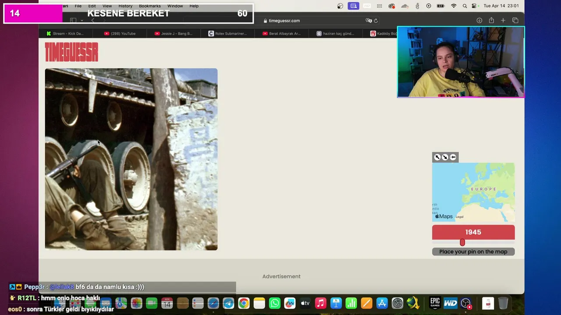The height and width of the screenshot is (315, 561).
Task: Click the translate icon in address bar
Action: coord(369,21)
